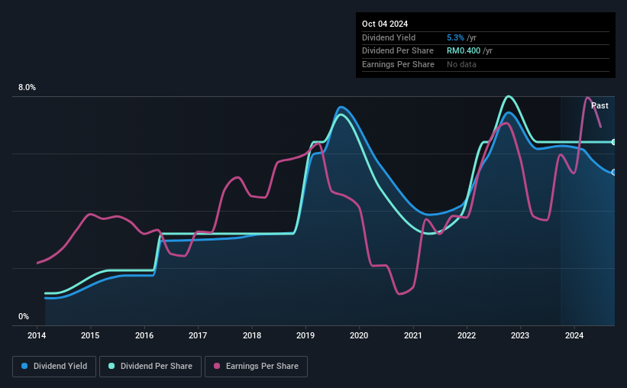
Task: Click the 2023 x-axis label
Action: tap(520, 335)
